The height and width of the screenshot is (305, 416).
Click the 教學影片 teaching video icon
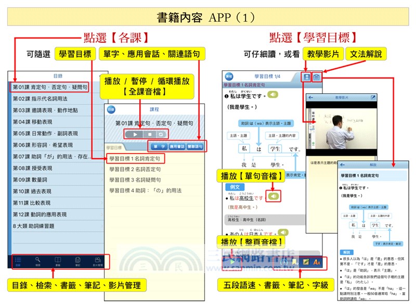(307, 77)
